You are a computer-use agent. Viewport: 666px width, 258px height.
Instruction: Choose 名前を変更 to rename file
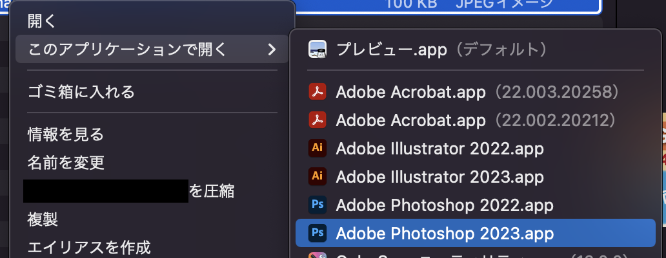pos(65,163)
